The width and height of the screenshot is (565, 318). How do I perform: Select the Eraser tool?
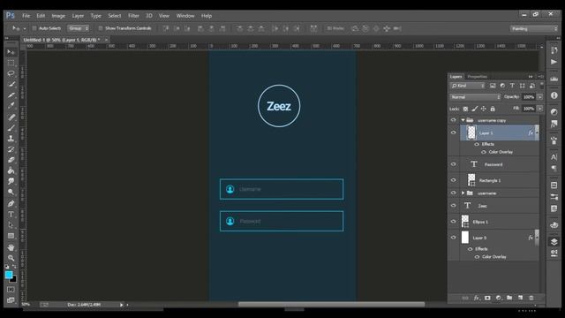coord(11,160)
